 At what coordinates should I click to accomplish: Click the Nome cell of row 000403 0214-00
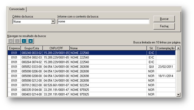point(108,94)
